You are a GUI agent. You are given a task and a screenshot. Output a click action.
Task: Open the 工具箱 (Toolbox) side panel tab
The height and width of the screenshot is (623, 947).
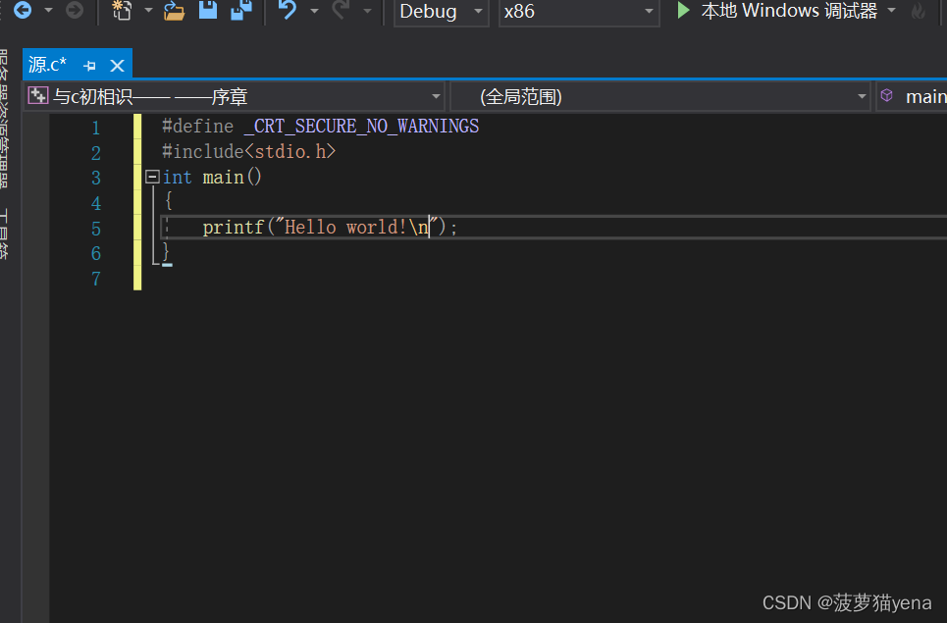click(5, 234)
